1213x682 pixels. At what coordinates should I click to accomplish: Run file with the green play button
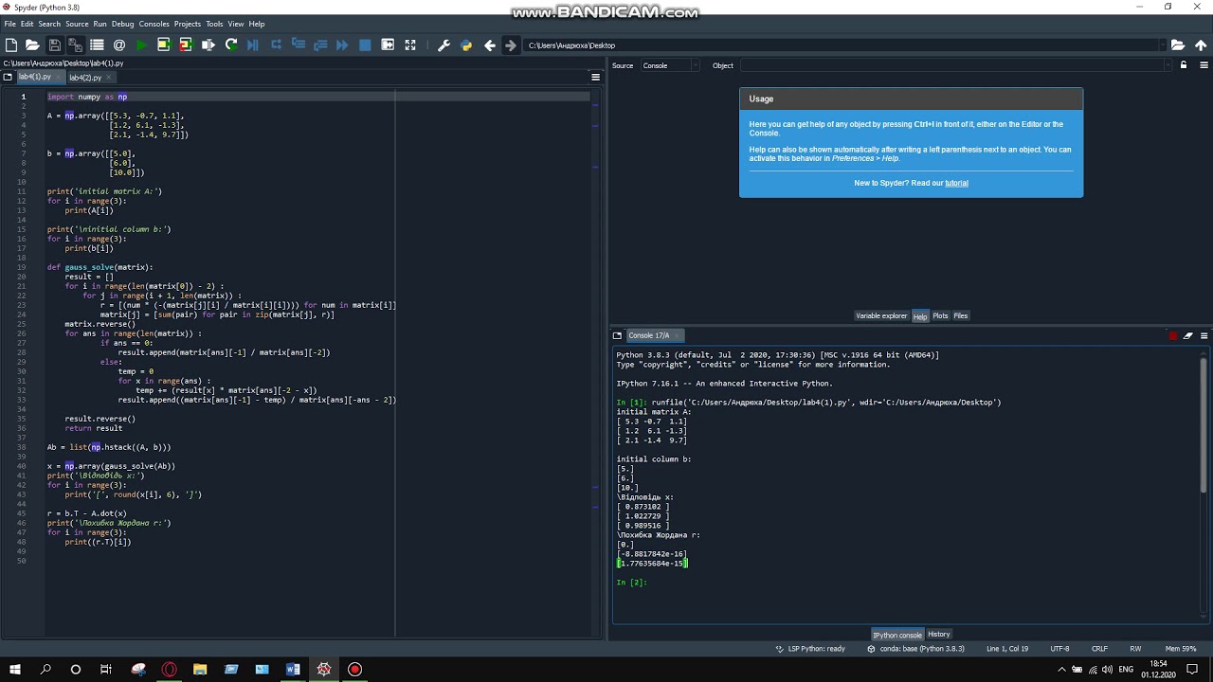click(x=141, y=45)
